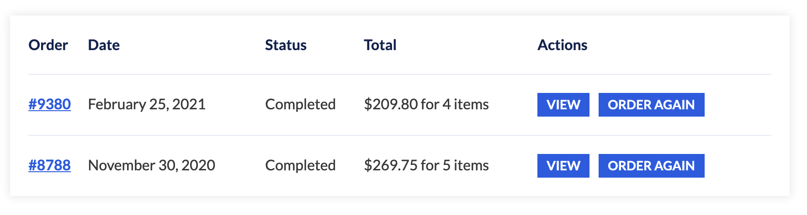View the November 30, 2020 order
This screenshot has height=215, width=807.
563,166
